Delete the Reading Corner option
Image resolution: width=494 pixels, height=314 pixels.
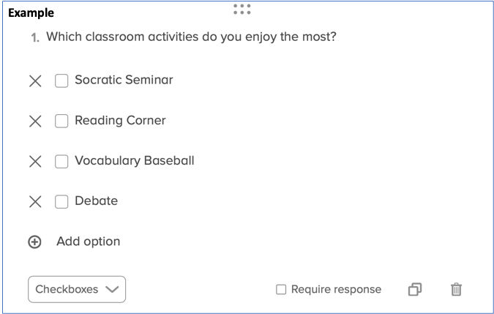click(x=35, y=121)
